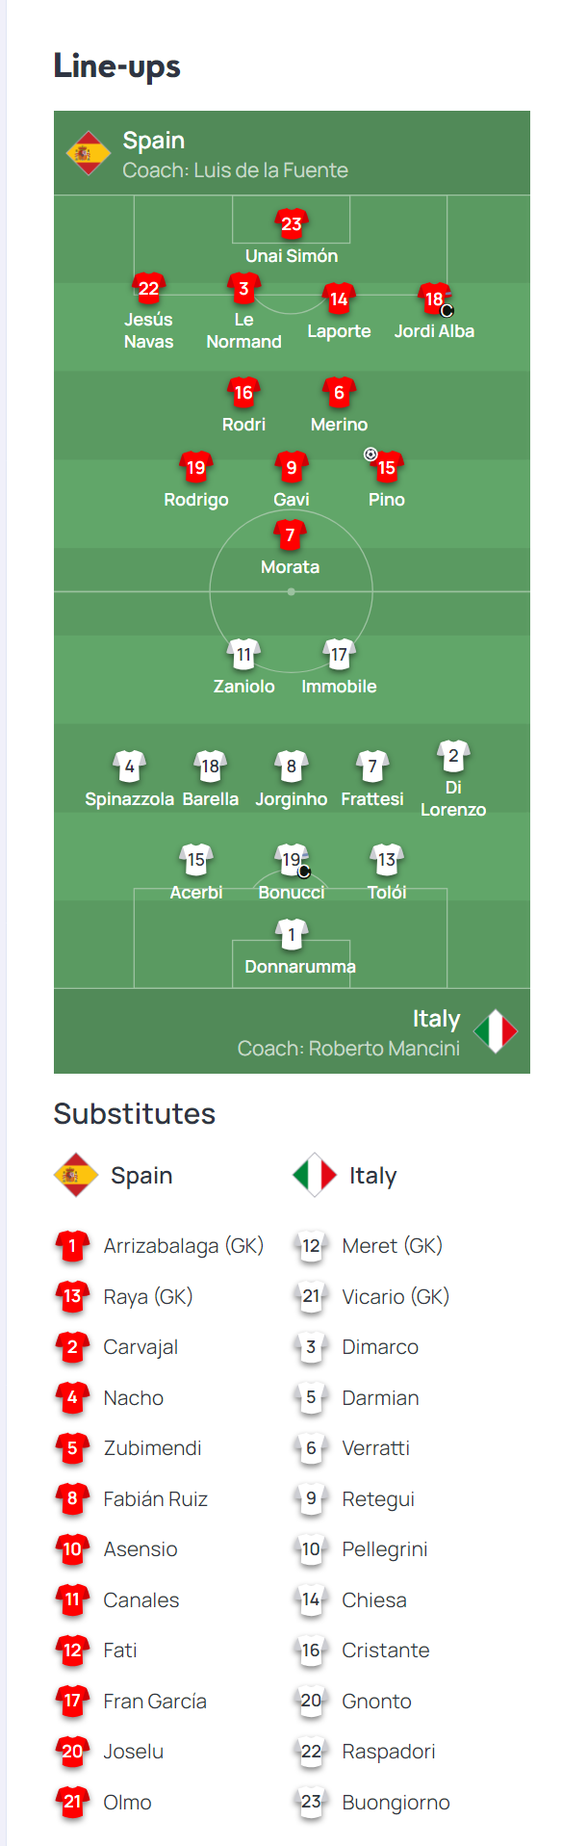Click Olmo's number 21 substitute shirt icon
Image resolution: width=562 pixels, height=1846 pixels.
pyautogui.click(x=72, y=1802)
